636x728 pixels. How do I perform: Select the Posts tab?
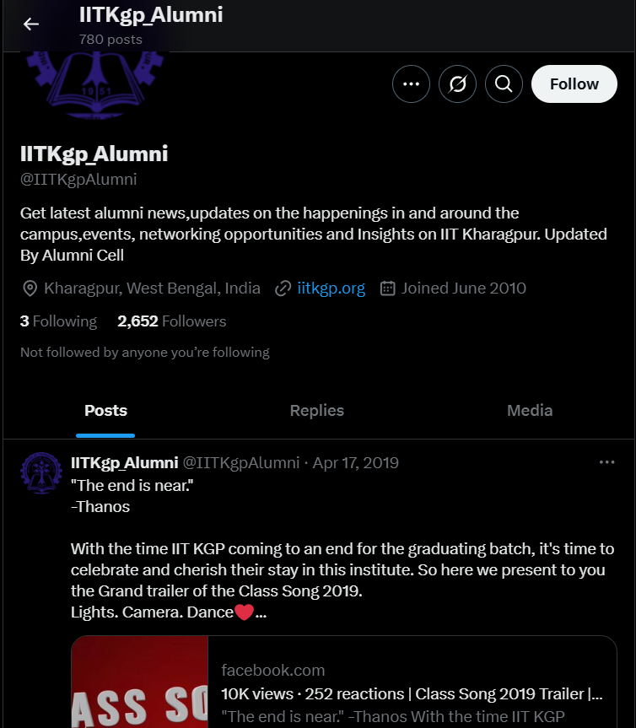105,411
